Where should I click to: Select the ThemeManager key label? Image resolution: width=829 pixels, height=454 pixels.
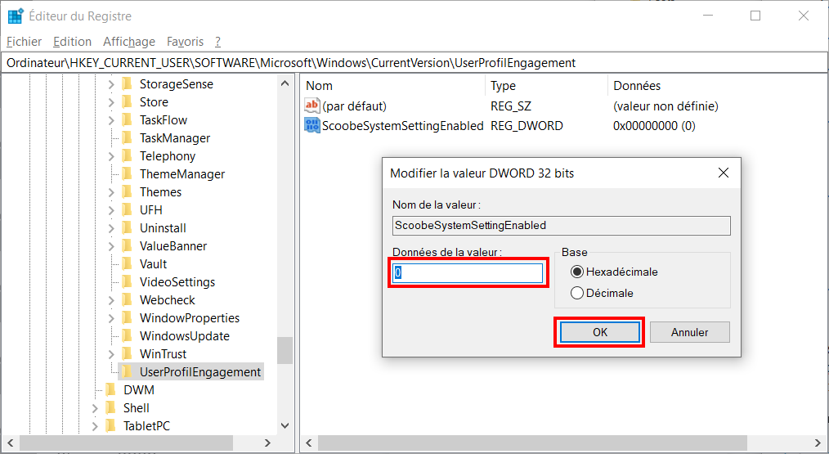pyautogui.click(x=182, y=174)
